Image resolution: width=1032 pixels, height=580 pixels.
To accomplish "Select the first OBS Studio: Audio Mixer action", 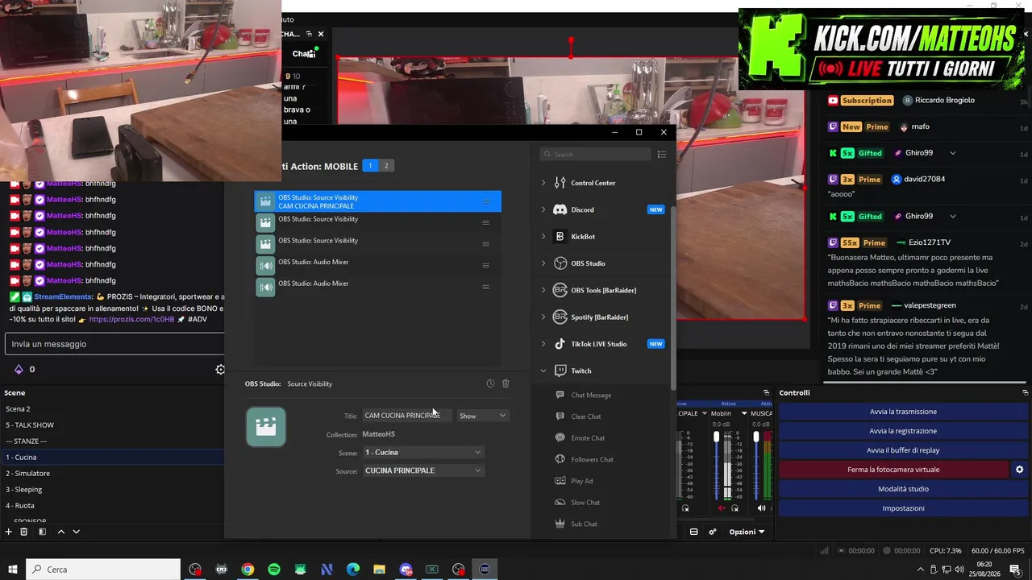I will click(378, 265).
